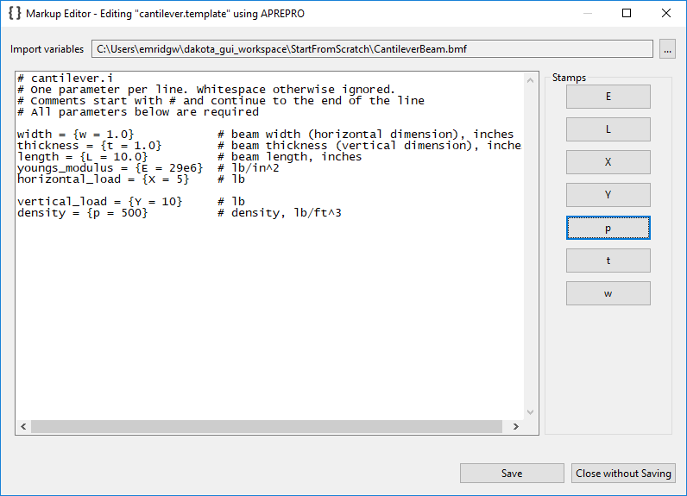Insert the X stamp variable
The width and height of the screenshot is (687, 496).
pyautogui.click(x=608, y=162)
